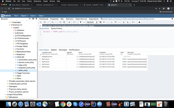This screenshot has height=108, width=174.
Task: Click the Delete trash toolbar icon
Action: pos(69,22)
